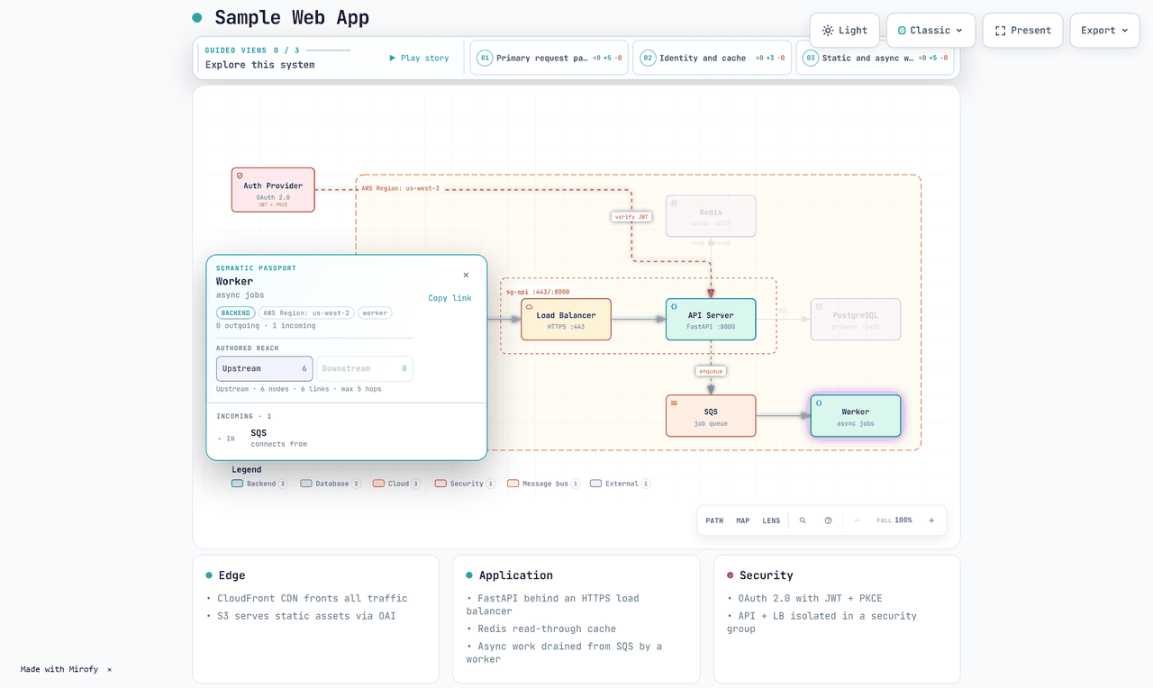The width and height of the screenshot is (1153, 688).
Task: Switch to PATH mode
Action: [714, 521]
